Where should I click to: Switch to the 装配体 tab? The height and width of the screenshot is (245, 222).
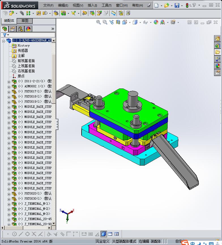(9, 21)
